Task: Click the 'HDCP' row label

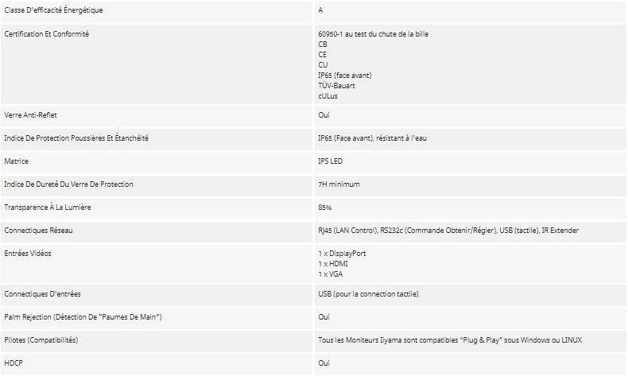Action: (x=14, y=363)
